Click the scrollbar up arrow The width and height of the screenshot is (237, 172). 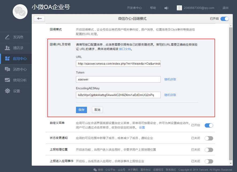[231, 26]
